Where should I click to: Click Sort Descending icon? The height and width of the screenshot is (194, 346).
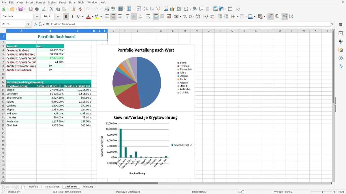coord(152,9)
